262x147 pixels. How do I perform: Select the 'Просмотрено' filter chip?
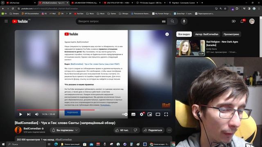click(231, 34)
